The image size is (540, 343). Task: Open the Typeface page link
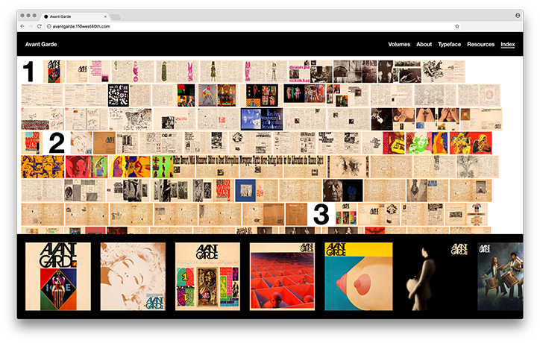[x=449, y=44]
